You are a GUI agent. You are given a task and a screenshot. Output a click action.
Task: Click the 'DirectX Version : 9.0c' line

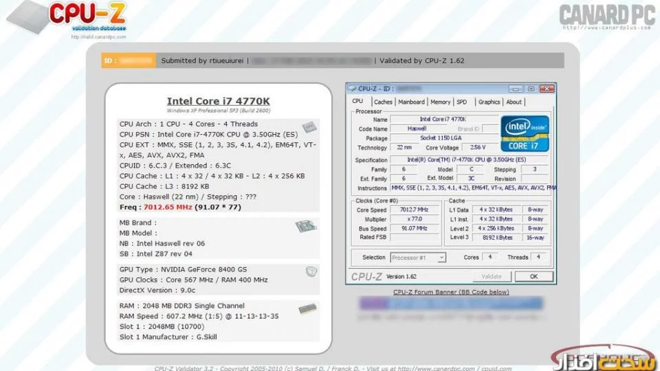pos(157,290)
